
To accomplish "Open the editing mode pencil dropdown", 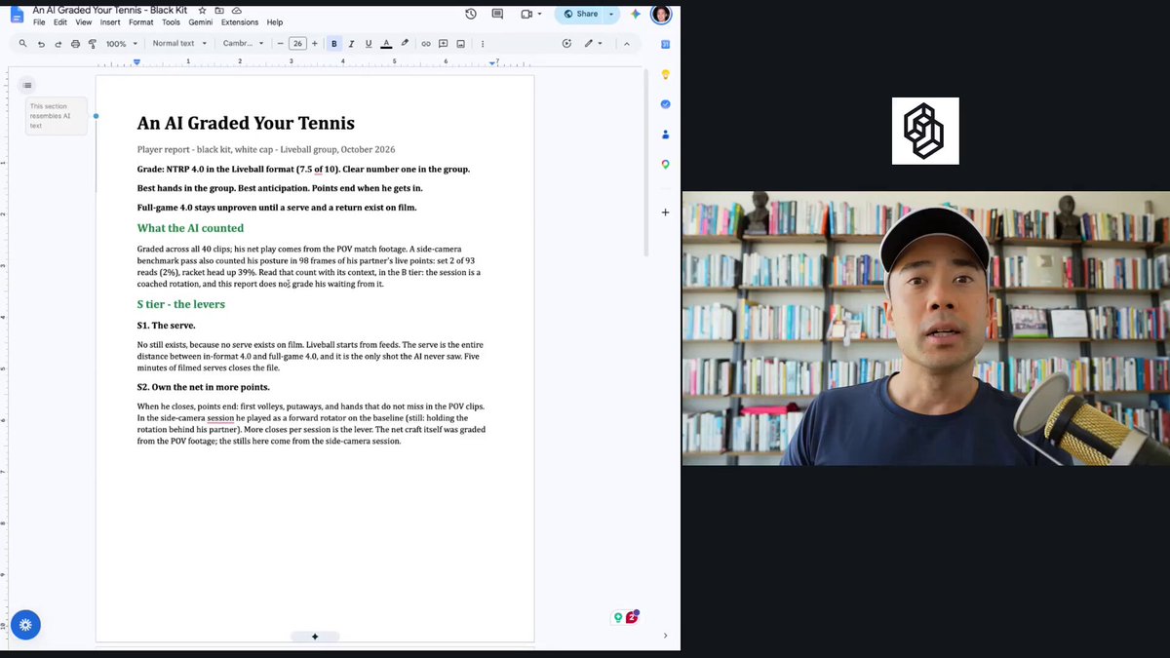I will pyautogui.click(x=593, y=43).
